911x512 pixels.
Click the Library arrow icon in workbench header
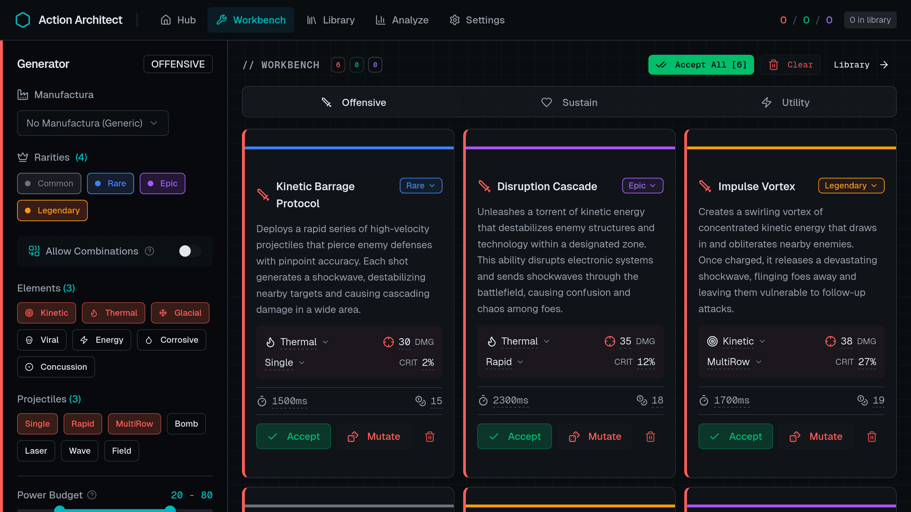(x=884, y=65)
